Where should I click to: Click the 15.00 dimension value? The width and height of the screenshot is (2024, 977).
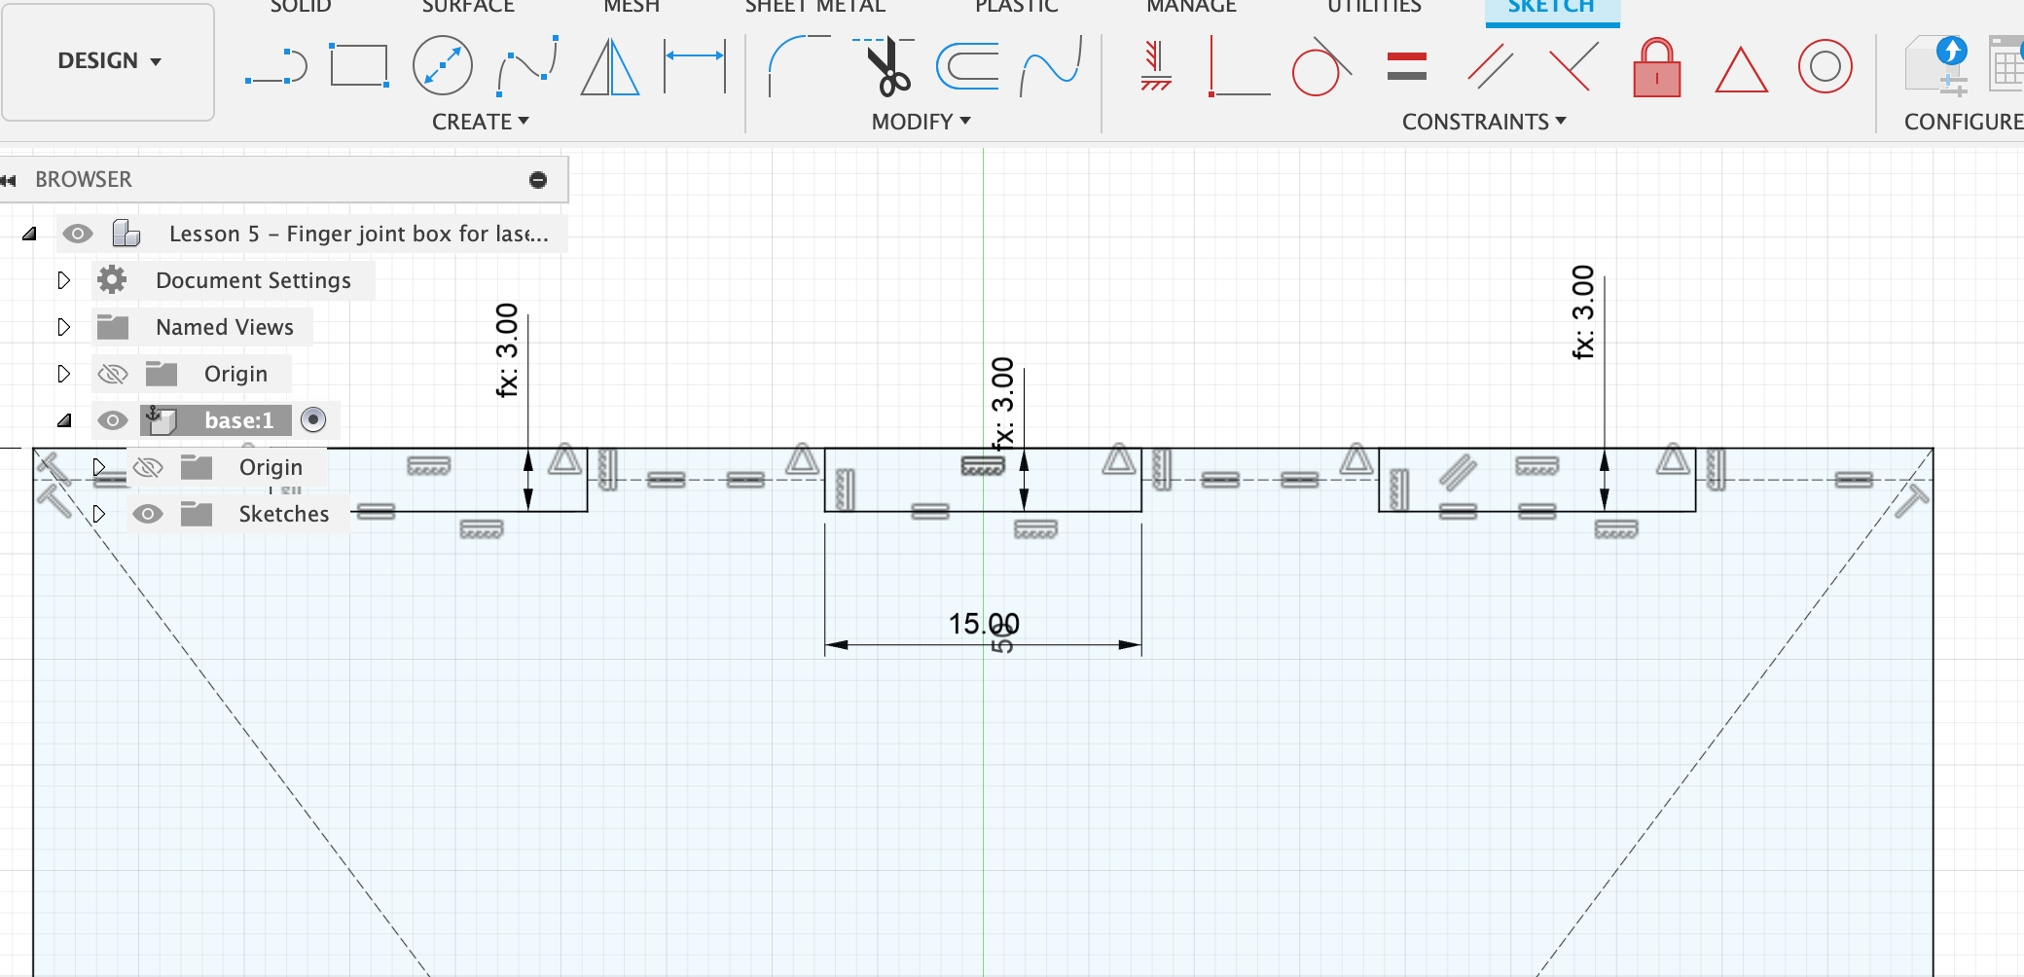pos(983,624)
